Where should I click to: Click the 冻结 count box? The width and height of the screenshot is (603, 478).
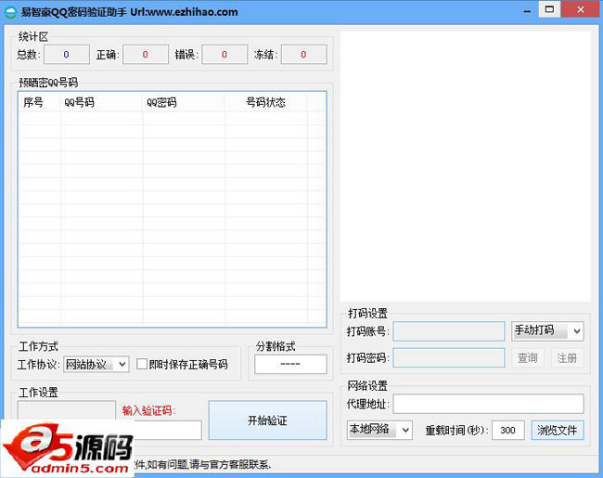[x=303, y=54]
